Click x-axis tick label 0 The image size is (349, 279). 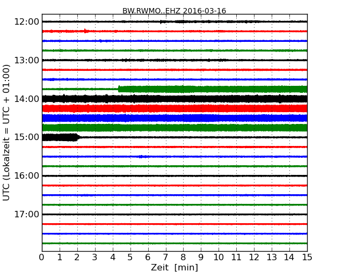[42, 258]
